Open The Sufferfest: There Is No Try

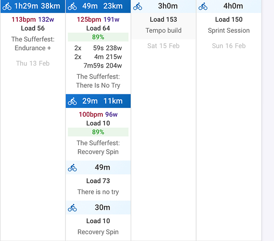tap(98, 81)
